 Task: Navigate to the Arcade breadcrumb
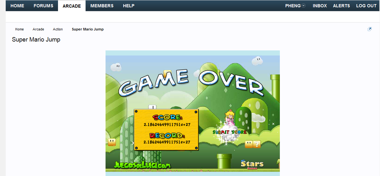coord(38,29)
